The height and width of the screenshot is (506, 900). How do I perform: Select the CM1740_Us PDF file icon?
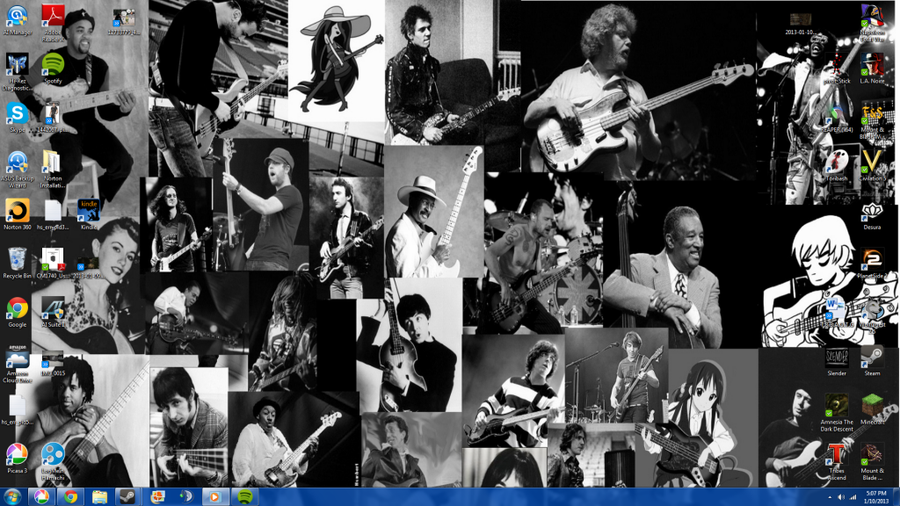click(53, 264)
